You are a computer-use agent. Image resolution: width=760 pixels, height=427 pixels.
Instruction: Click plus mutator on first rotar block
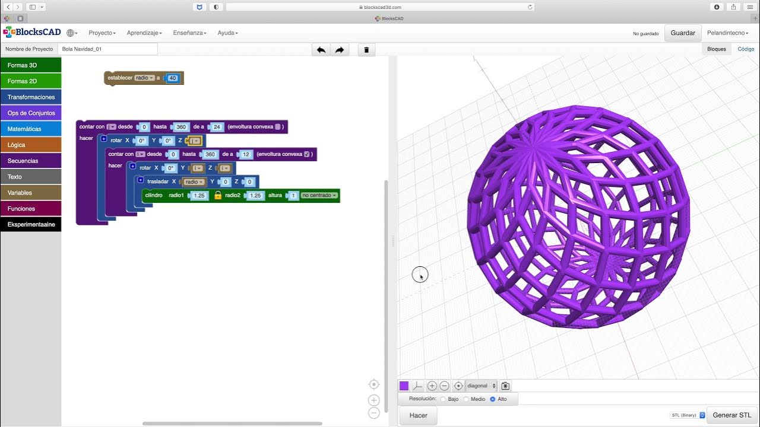tap(103, 139)
